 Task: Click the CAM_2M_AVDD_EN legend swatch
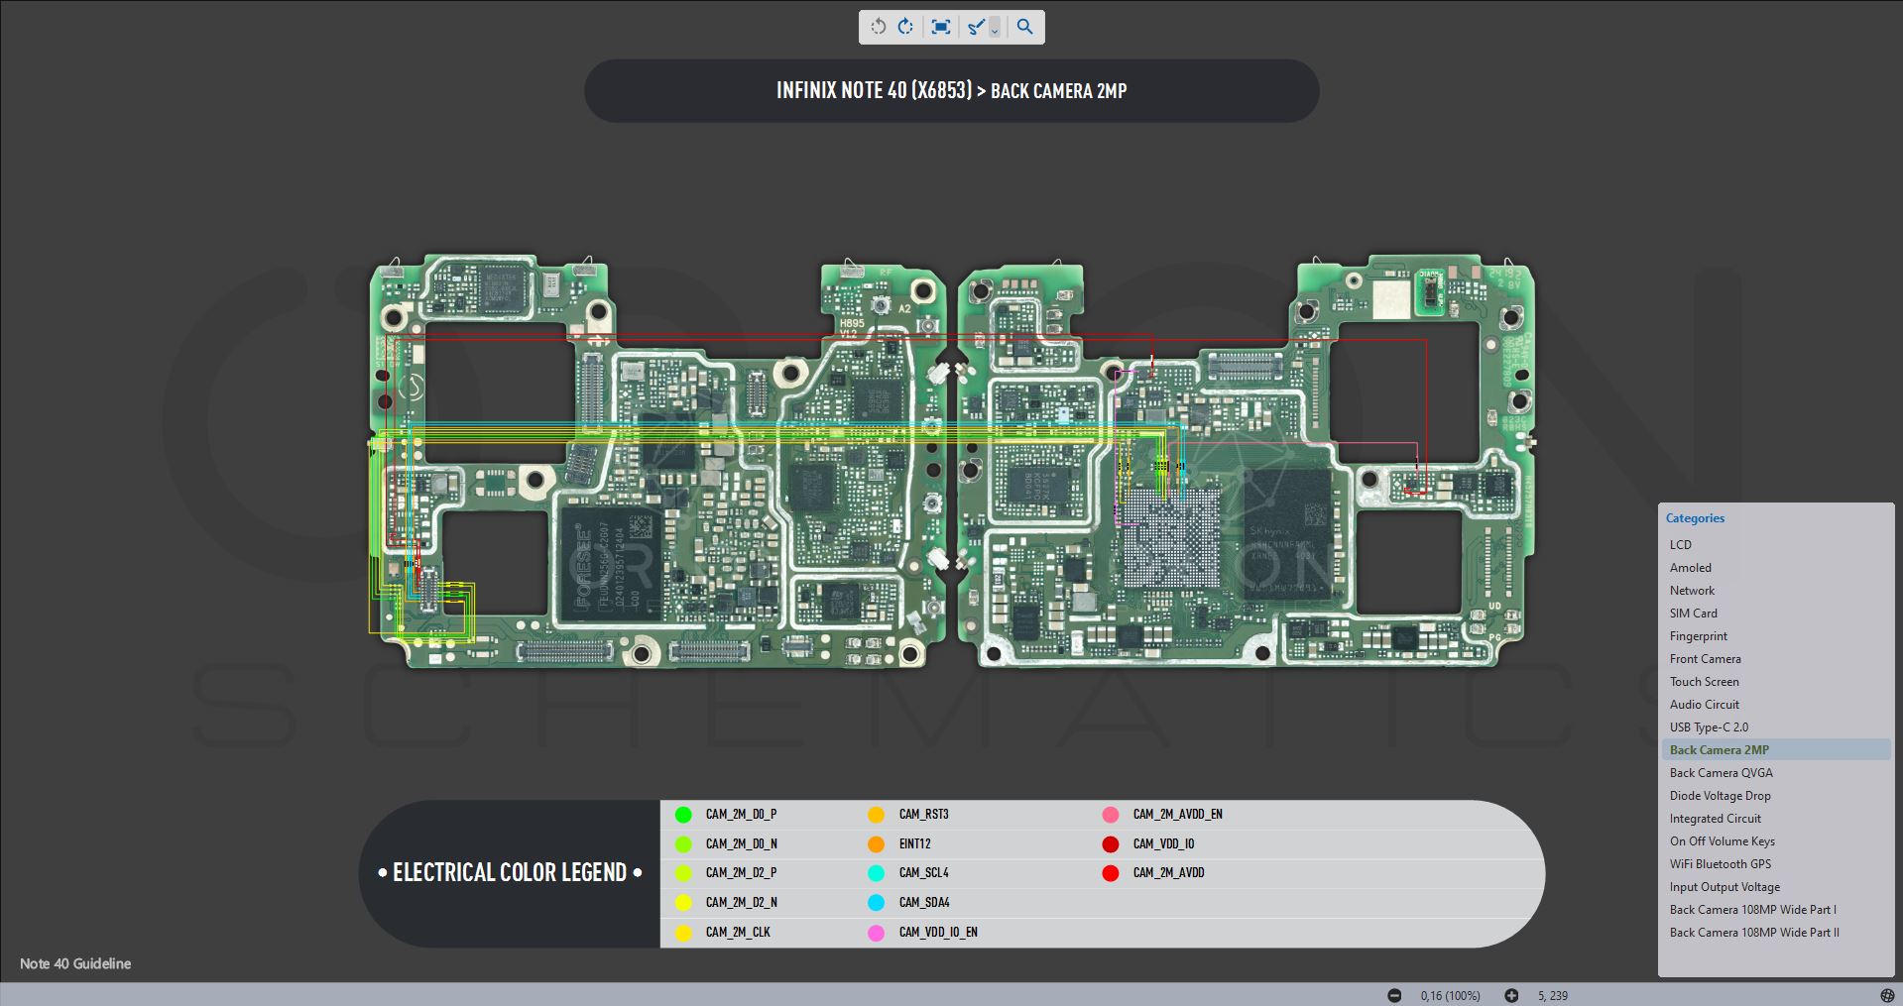(1111, 815)
